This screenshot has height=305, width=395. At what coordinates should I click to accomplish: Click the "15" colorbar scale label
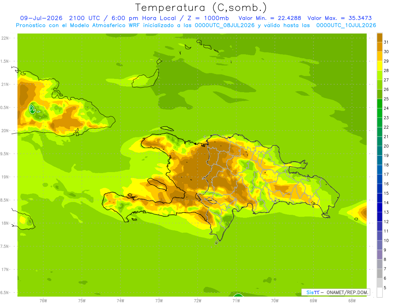pos(386,193)
